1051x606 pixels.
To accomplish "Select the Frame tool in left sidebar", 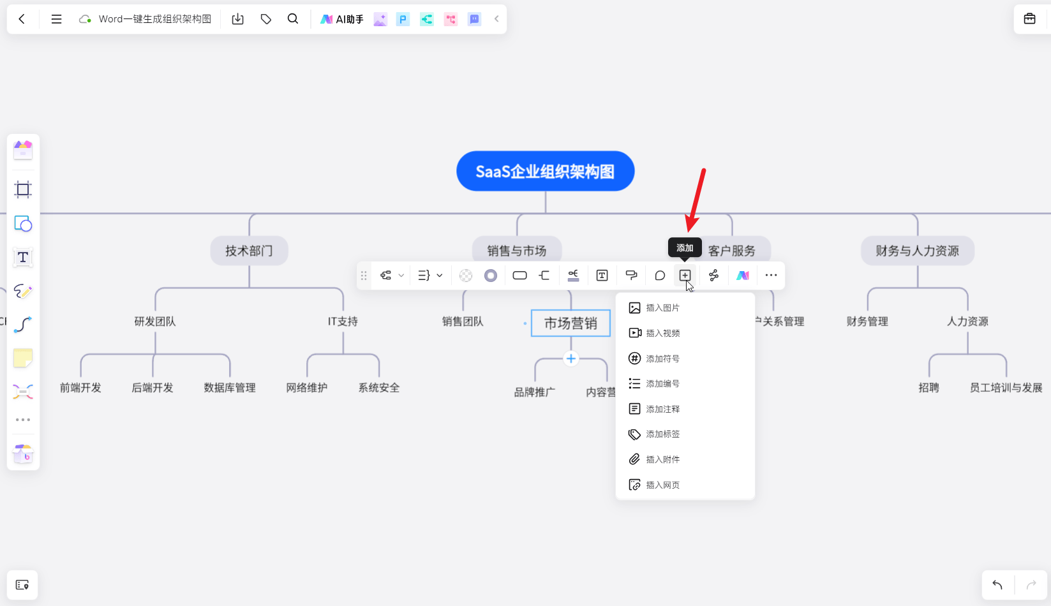I will 23,189.
